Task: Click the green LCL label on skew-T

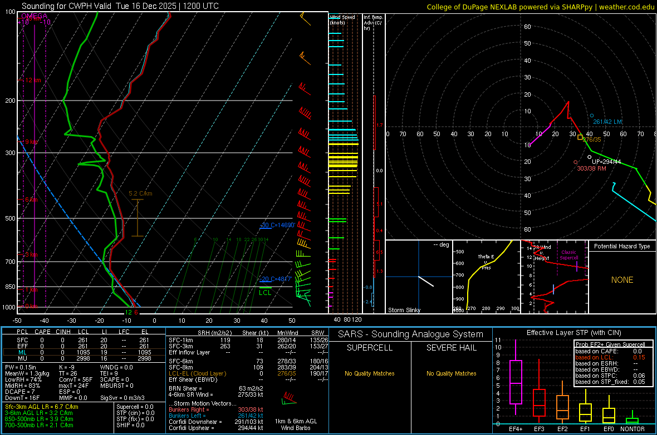Action: click(x=265, y=292)
